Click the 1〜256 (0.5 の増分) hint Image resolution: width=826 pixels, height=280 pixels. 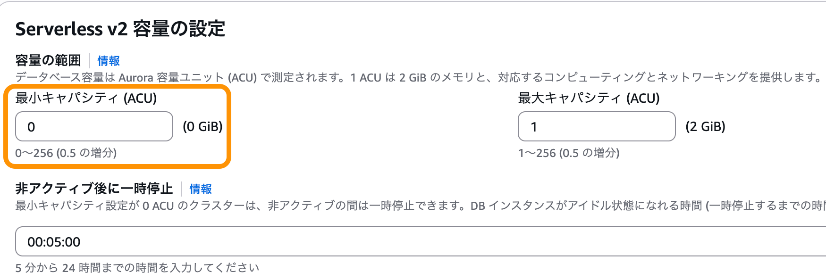click(569, 153)
